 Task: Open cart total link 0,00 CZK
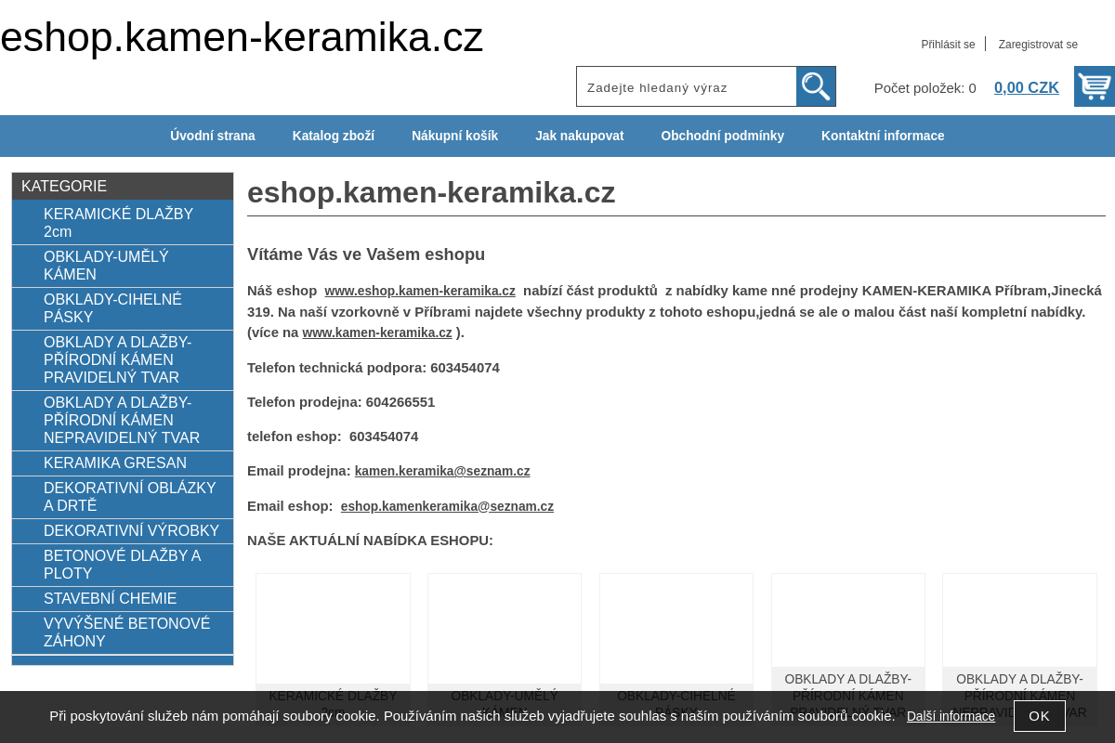(1027, 87)
